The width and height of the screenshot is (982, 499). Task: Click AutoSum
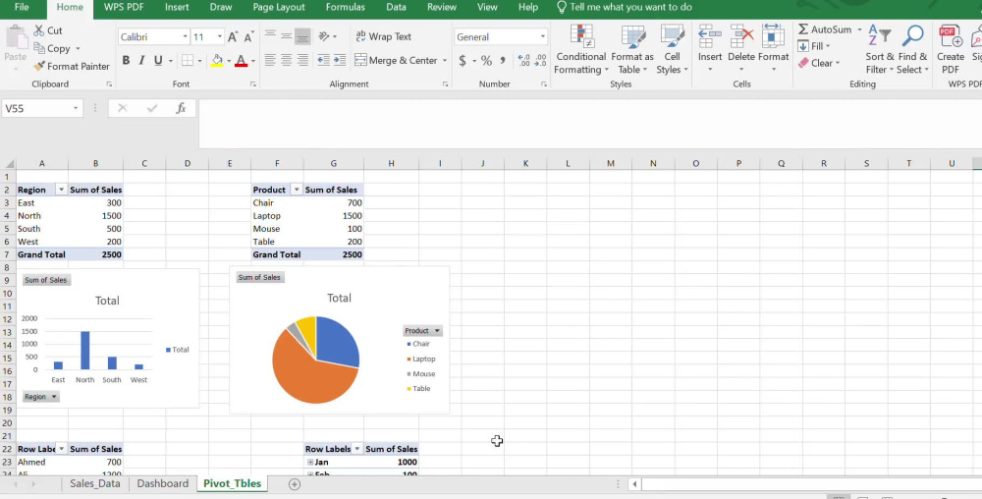click(x=825, y=29)
